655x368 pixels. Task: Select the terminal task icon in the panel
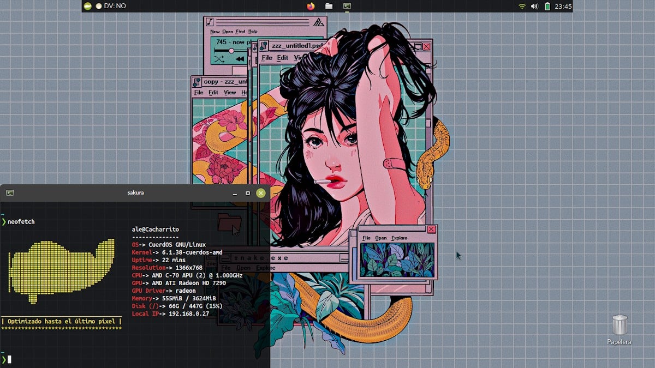pos(347,6)
